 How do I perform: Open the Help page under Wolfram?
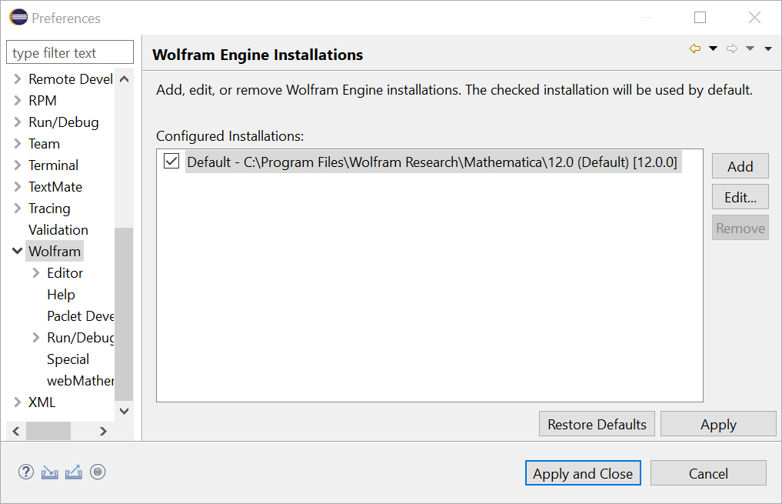tap(61, 295)
